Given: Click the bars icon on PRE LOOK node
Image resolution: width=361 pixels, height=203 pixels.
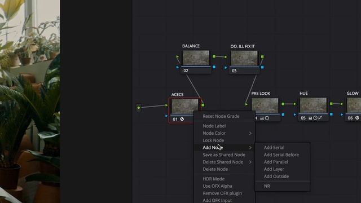Looking at the screenshot, I should pyautogui.click(x=262, y=118).
